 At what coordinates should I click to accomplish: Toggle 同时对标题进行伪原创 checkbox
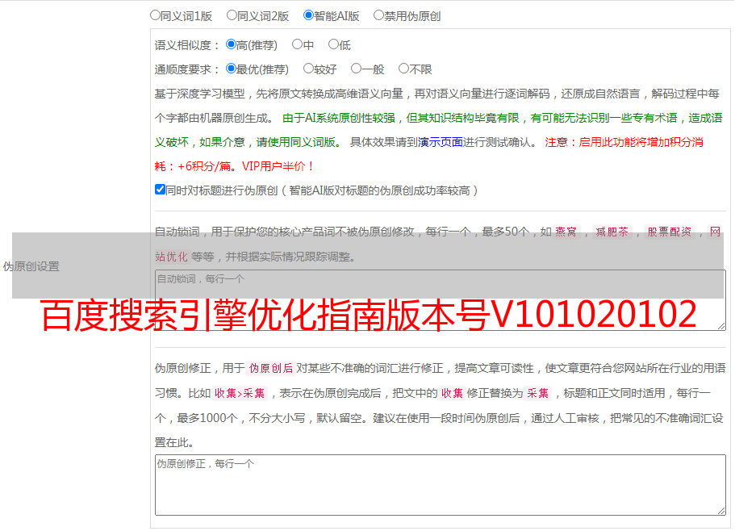160,190
